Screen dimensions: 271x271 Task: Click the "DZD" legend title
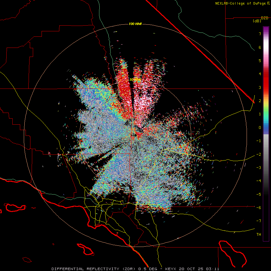pyautogui.click(x=265, y=18)
